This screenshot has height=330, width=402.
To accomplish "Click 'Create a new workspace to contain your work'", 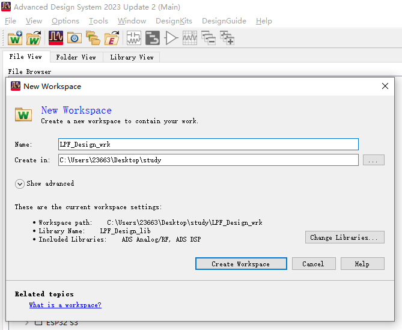I will coord(120,121).
